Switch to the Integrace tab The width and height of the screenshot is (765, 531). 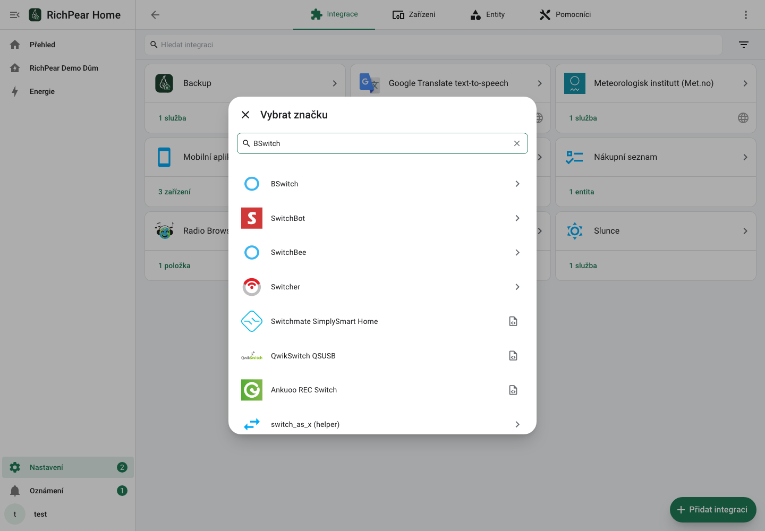(x=334, y=14)
